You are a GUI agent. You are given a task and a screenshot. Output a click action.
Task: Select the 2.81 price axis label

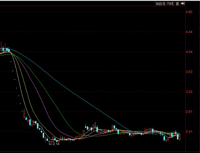click(189, 112)
